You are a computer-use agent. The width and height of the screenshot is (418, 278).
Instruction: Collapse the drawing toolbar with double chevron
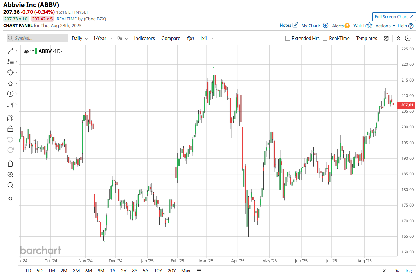tap(10, 199)
